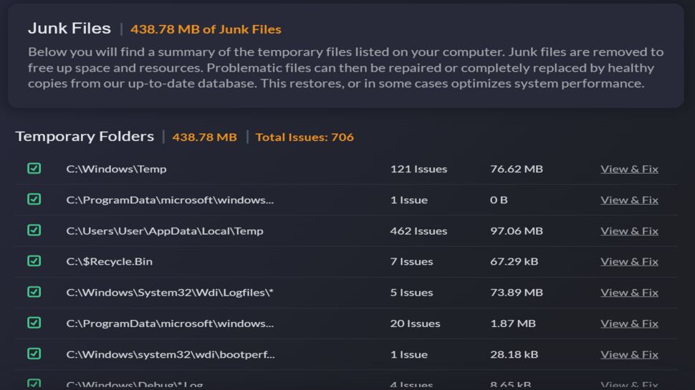Open View & Fix for $Recycle.Bin
The image size is (695, 390).
629,262
